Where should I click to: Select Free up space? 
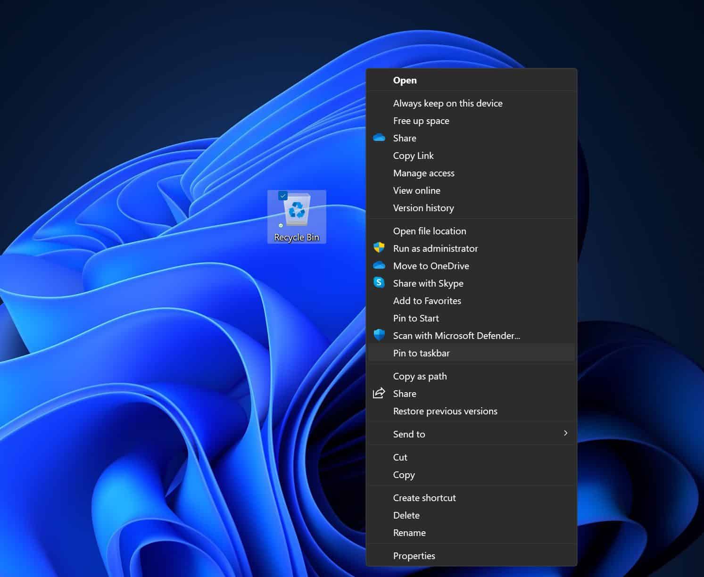(421, 120)
